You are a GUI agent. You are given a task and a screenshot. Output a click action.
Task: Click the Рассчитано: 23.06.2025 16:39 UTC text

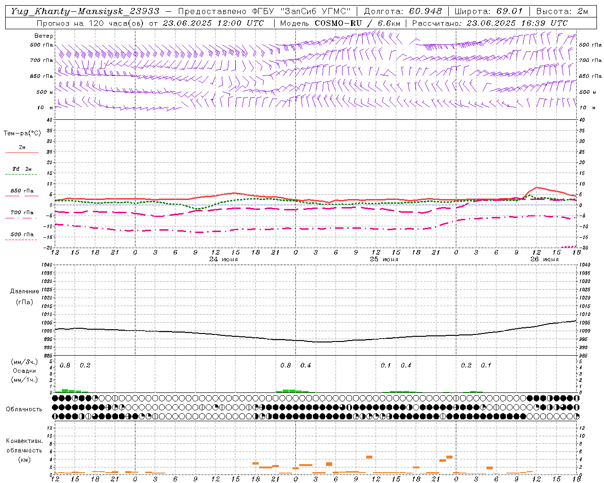click(490, 23)
